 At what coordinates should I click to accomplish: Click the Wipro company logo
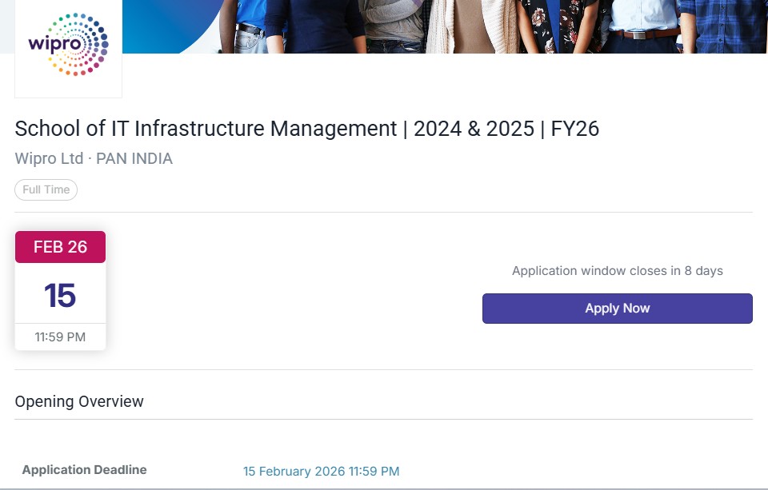(68, 45)
